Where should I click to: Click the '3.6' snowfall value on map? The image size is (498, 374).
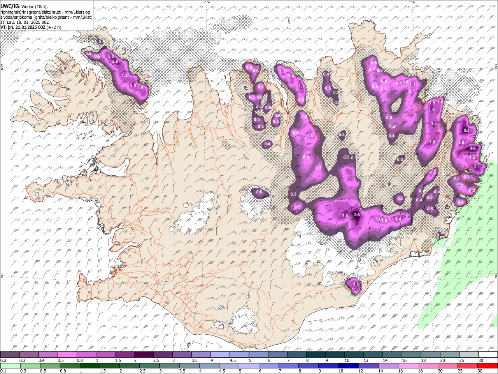473,148
